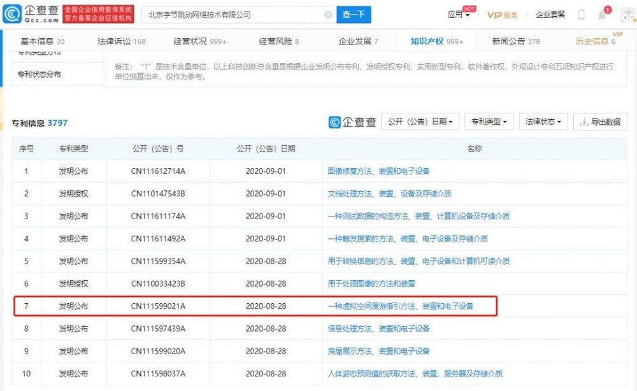Switch to 基本信息 tab
Screen dimensions: 637x391
coord(42,41)
